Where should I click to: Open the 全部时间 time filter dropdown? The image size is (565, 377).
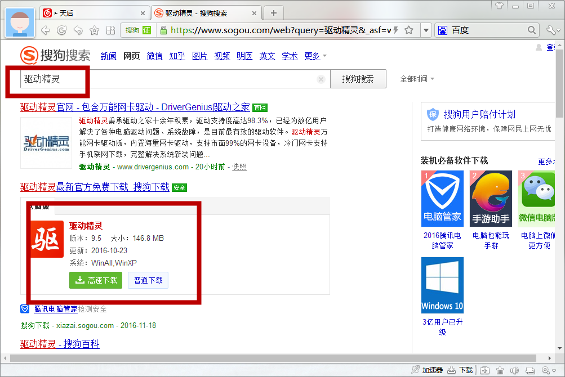[417, 79]
